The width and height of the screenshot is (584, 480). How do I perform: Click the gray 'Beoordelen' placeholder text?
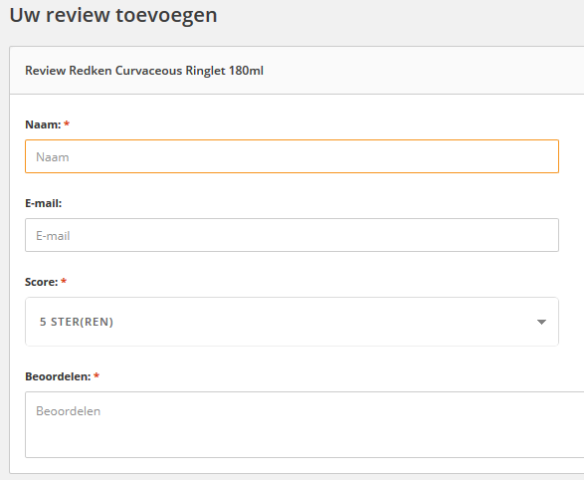69,411
